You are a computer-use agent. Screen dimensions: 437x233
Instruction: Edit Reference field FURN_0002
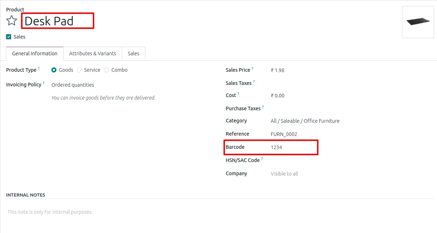coord(284,134)
